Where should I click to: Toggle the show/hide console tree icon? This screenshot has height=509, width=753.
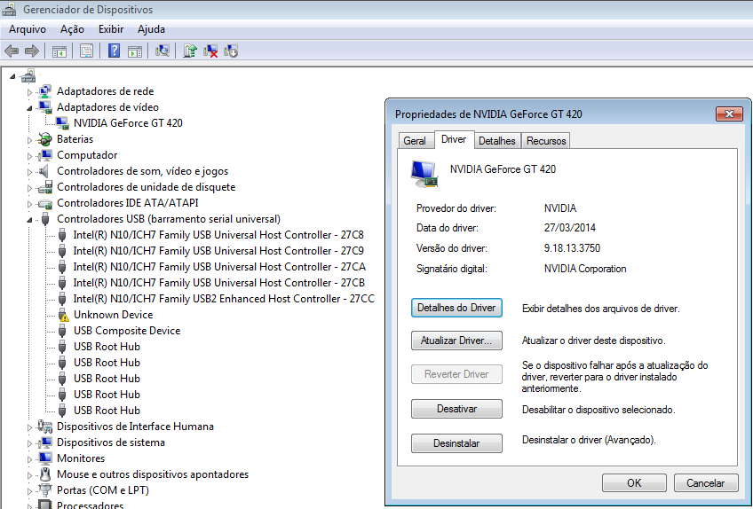tap(59, 51)
